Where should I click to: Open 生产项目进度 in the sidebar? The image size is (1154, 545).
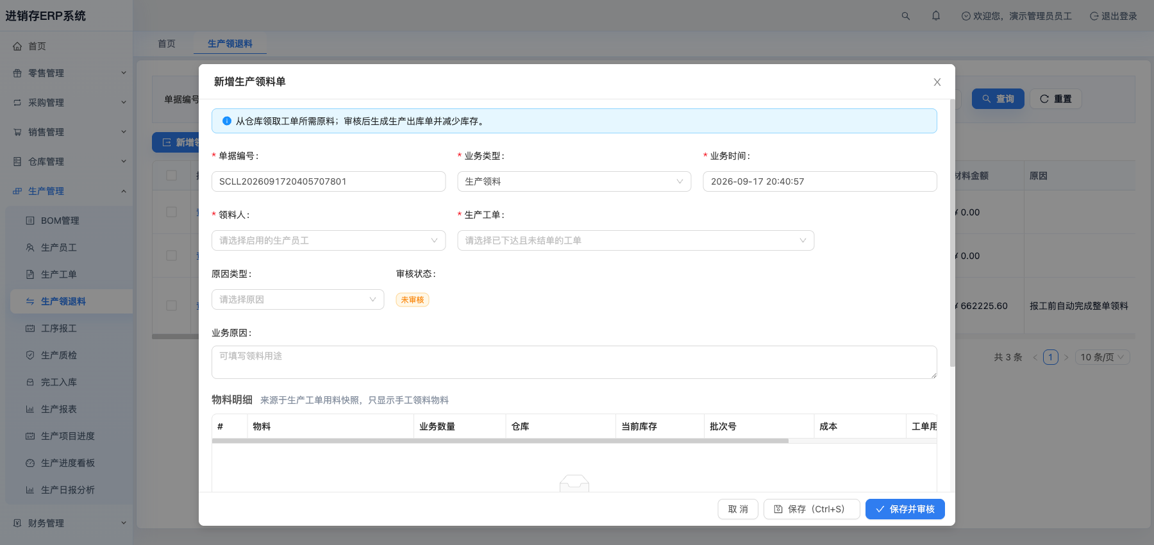tap(72, 436)
